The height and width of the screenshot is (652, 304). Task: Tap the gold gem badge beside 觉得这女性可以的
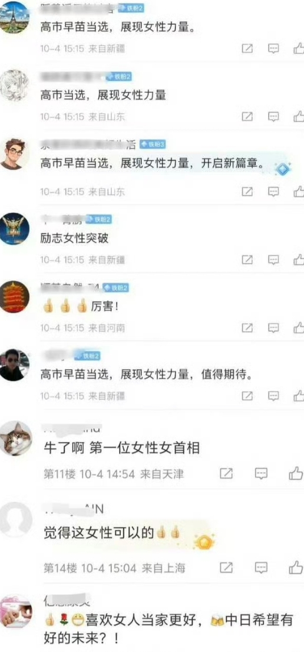pyautogui.click(x=204, y=541)
